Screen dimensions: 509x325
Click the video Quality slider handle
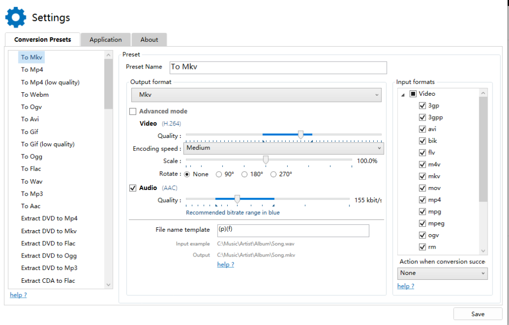tap(301, 135)
